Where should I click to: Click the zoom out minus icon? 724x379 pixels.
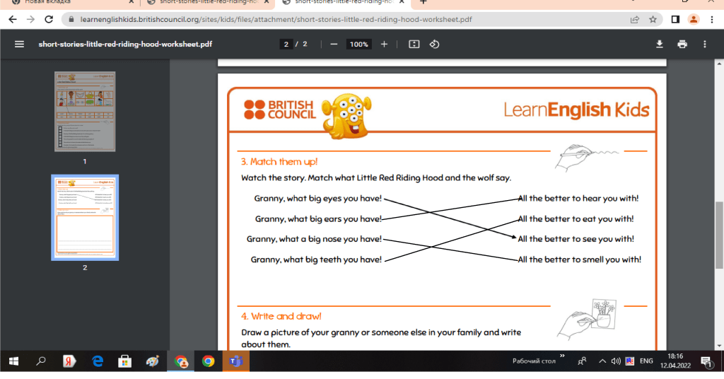[x=333, y=44]
